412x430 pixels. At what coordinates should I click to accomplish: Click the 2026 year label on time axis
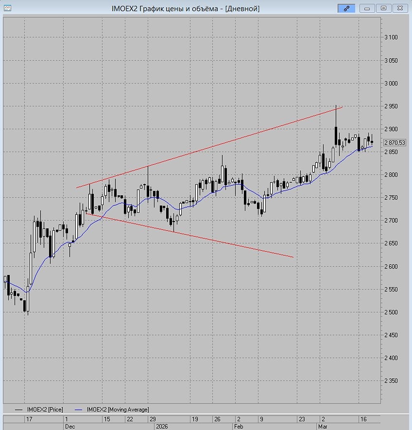[162, 427]
